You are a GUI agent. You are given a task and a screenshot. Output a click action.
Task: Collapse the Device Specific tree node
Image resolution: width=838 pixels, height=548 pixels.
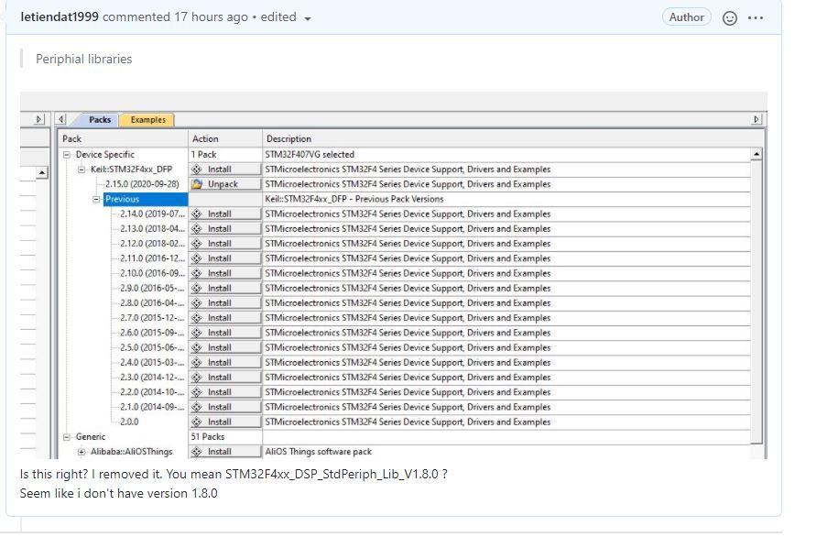(67, 155)
